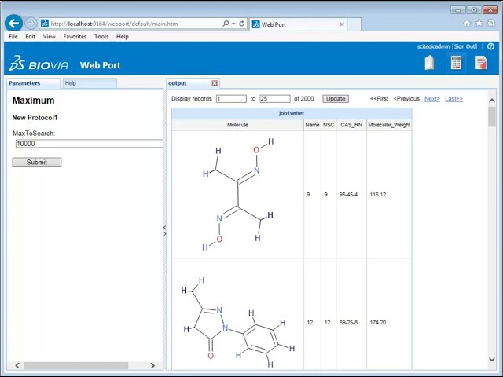Click CAS number 95-45-4 cell
Screen dimensions: 503x377
pos(348,195)
